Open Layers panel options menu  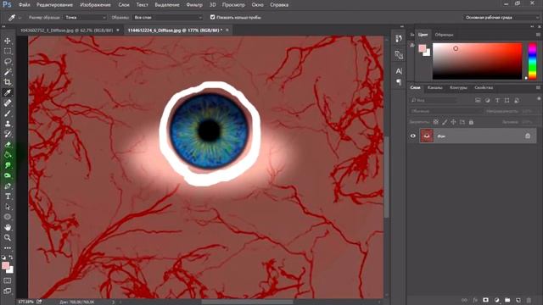click(x=538, y=88)
